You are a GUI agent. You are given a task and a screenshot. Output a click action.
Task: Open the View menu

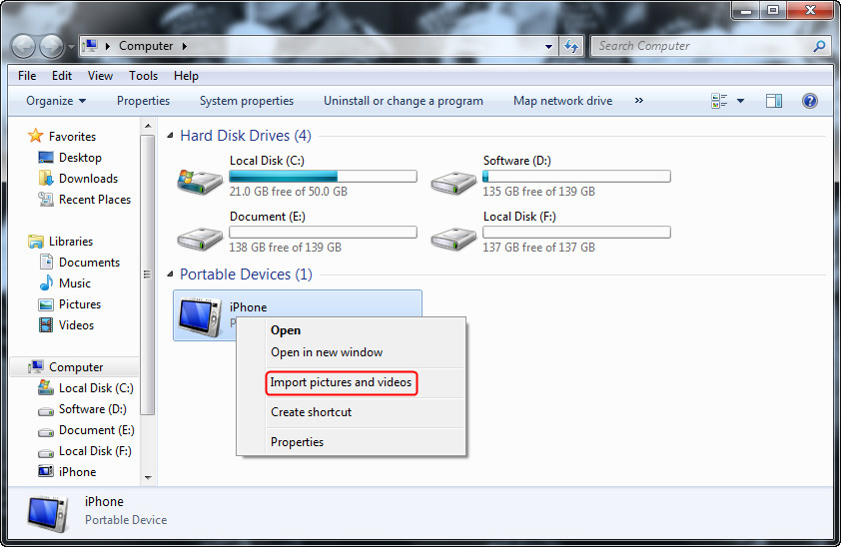point(100,76)
